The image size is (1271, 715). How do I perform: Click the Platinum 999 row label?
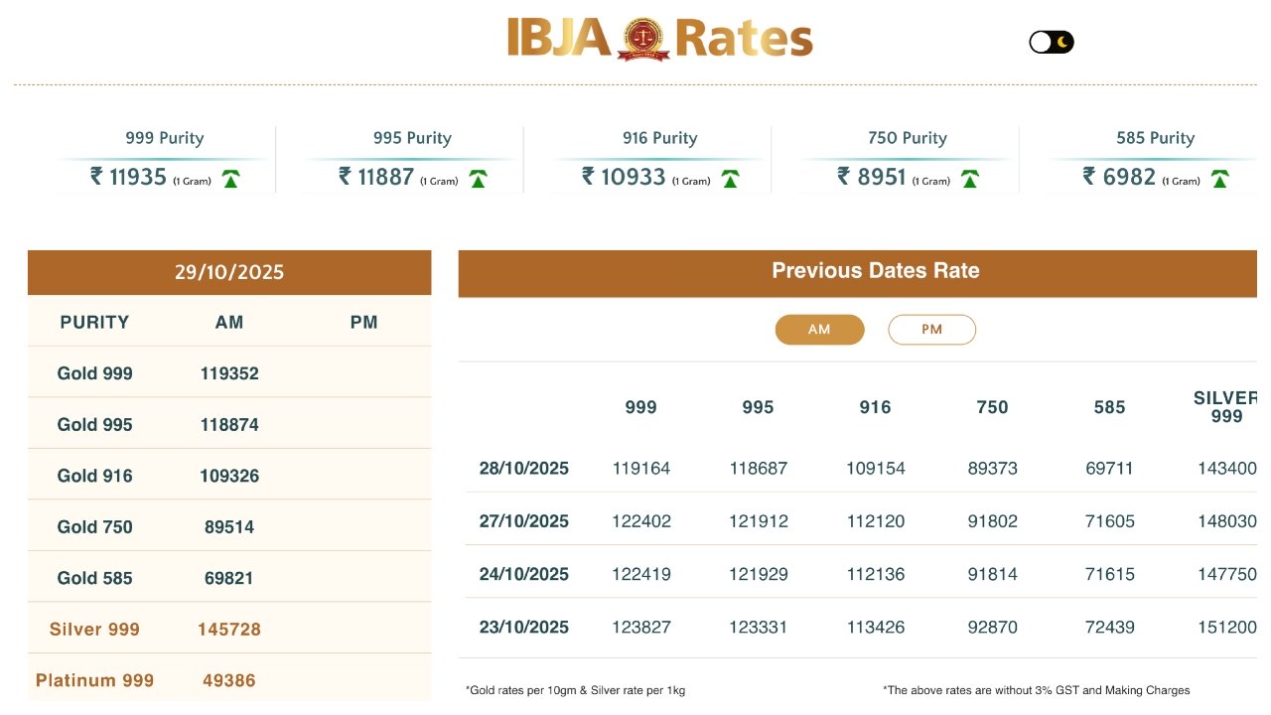(x=94, y=681)
